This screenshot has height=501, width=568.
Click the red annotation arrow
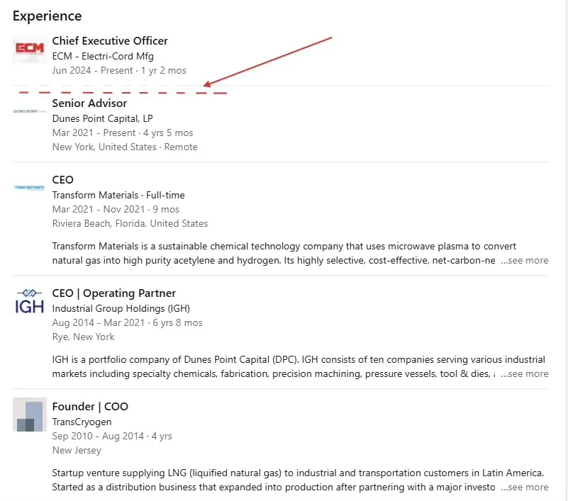point(269,61)
